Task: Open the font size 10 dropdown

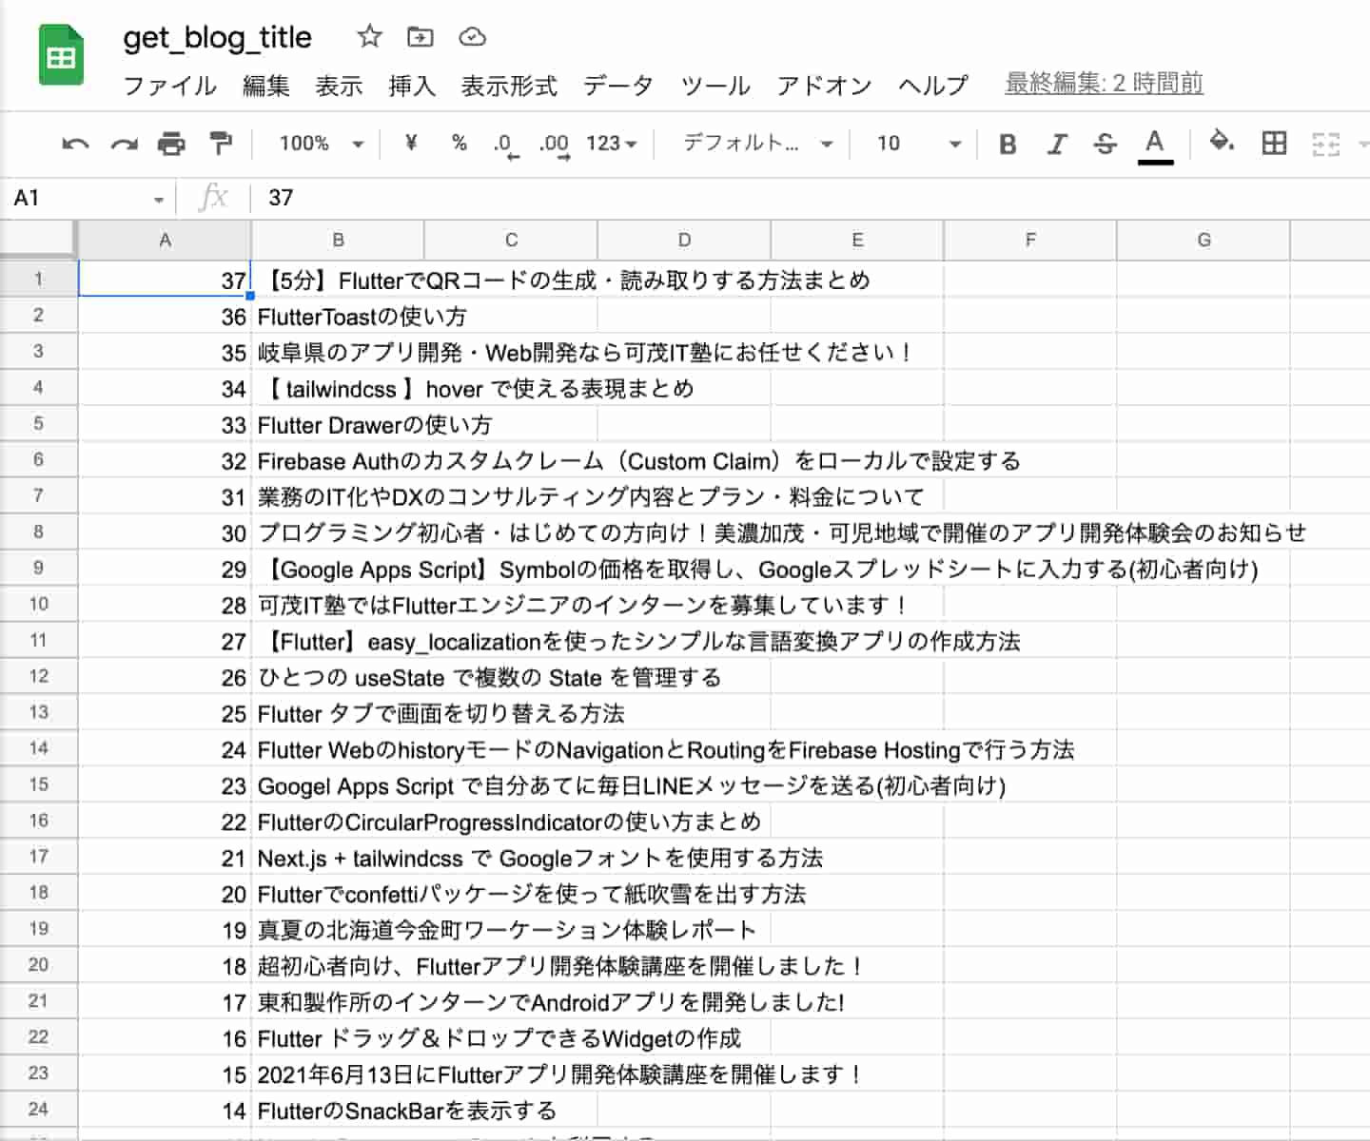Action: (x=918, y=144)
